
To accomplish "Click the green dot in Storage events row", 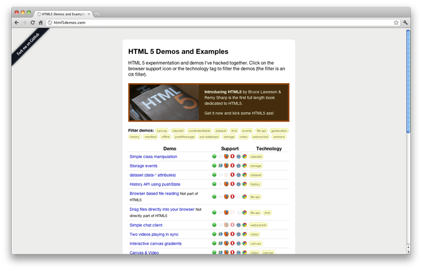I will pyautogui.click(x=214, y=165).
